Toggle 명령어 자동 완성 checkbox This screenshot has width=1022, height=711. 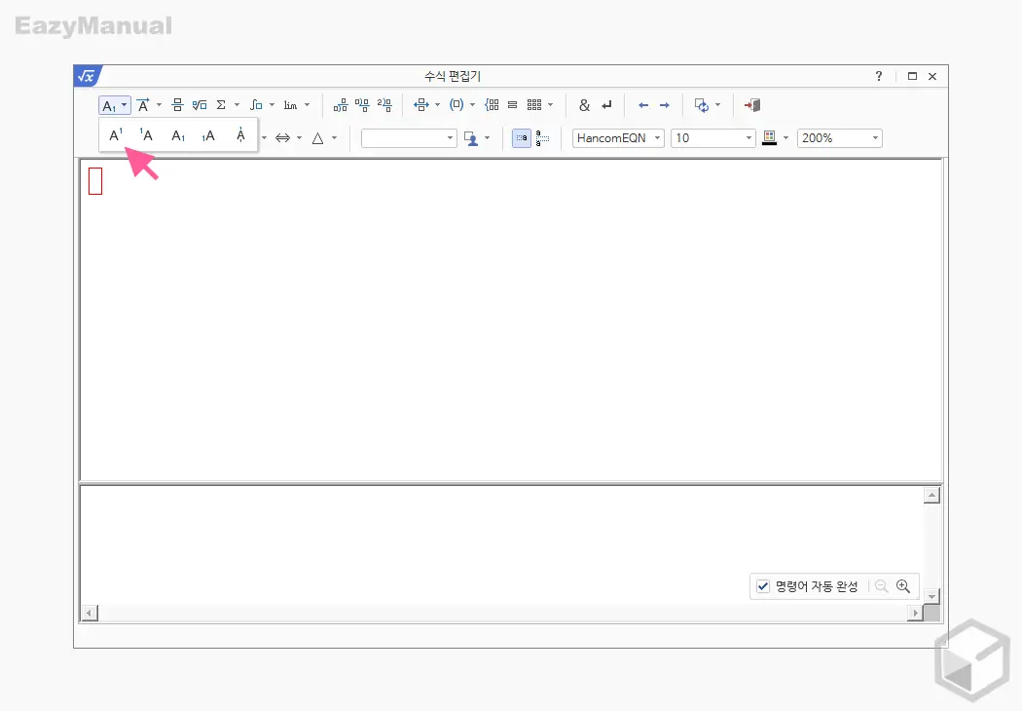[763, 586]
